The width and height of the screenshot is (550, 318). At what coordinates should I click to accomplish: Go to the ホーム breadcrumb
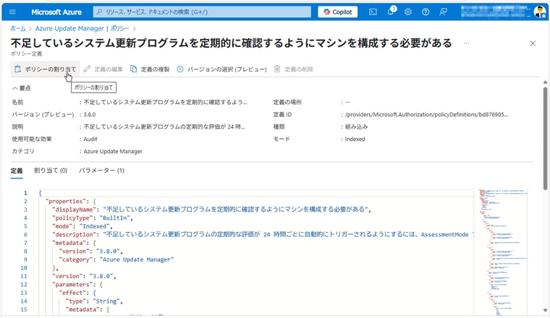point(18,28)
